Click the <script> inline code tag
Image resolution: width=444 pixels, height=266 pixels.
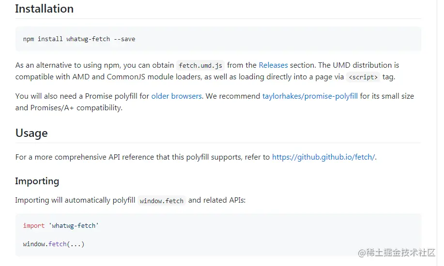(x=363, y=77)
